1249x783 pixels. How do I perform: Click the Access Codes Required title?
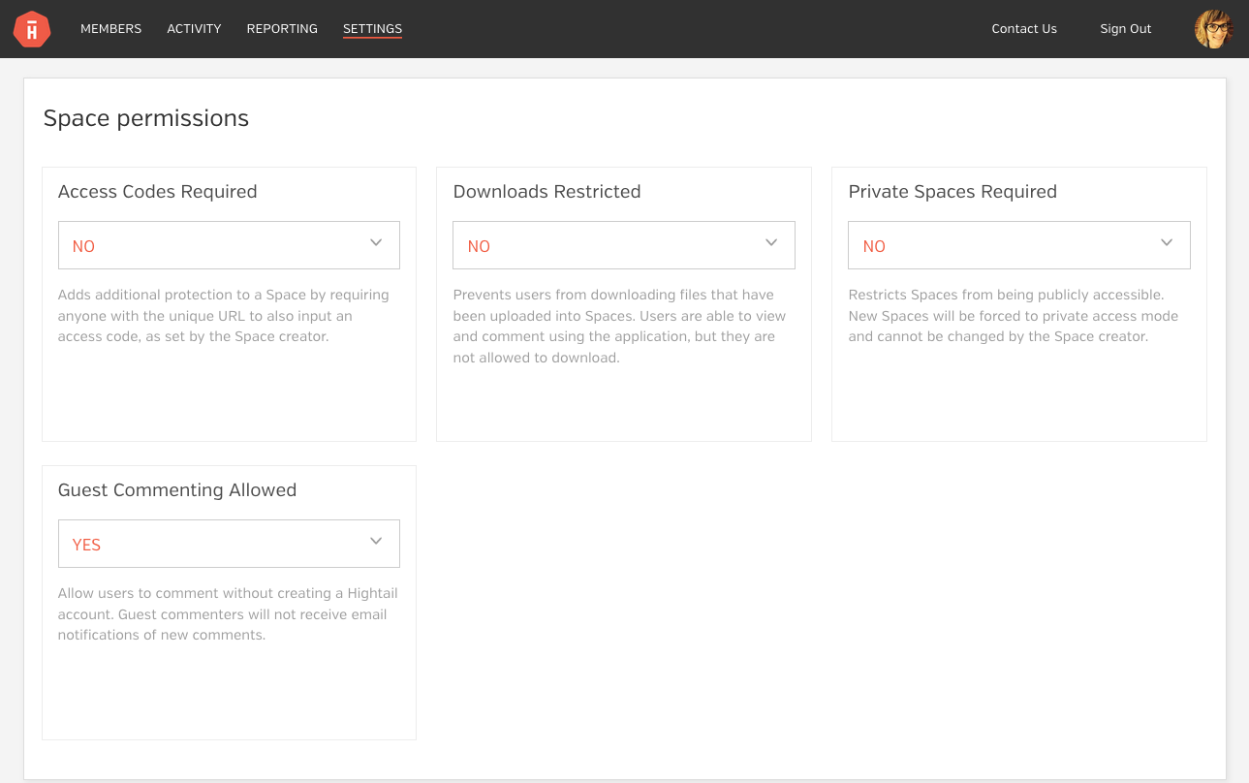pyautogui.click(x=158, y=192)
